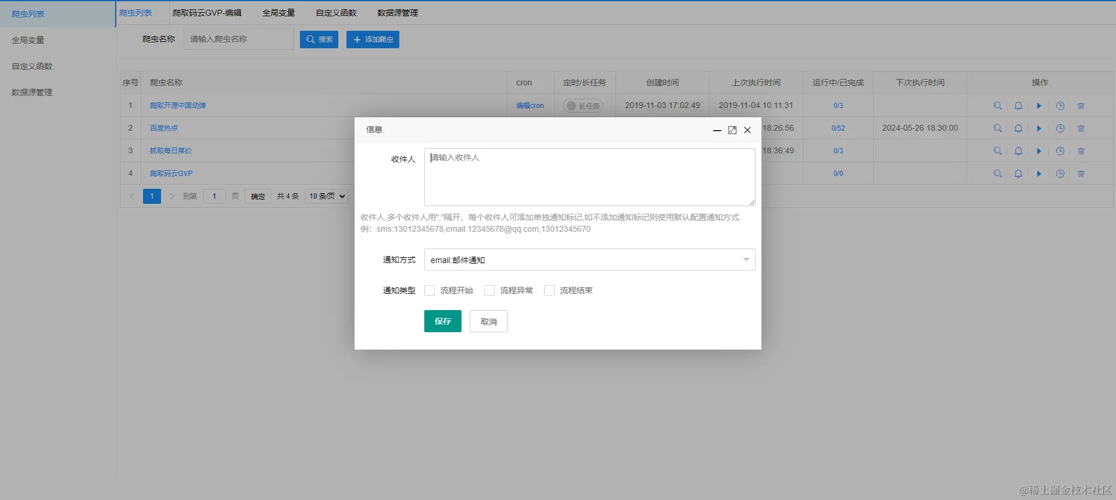Click the 0/3 run count for 爬取开源中国动弹

838,106
